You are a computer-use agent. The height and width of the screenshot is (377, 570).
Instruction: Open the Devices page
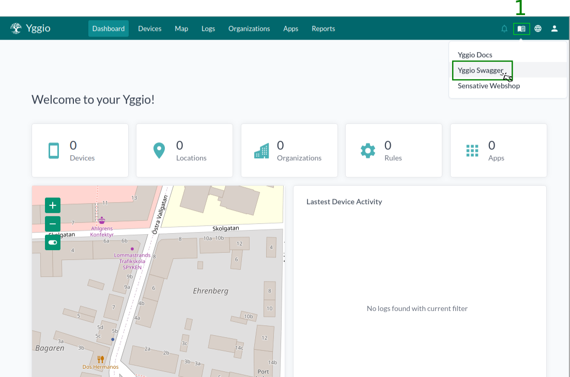coord(150,29)
